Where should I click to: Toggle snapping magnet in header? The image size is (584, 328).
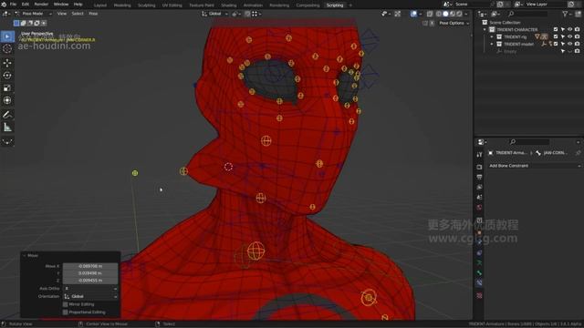[247, 14]
